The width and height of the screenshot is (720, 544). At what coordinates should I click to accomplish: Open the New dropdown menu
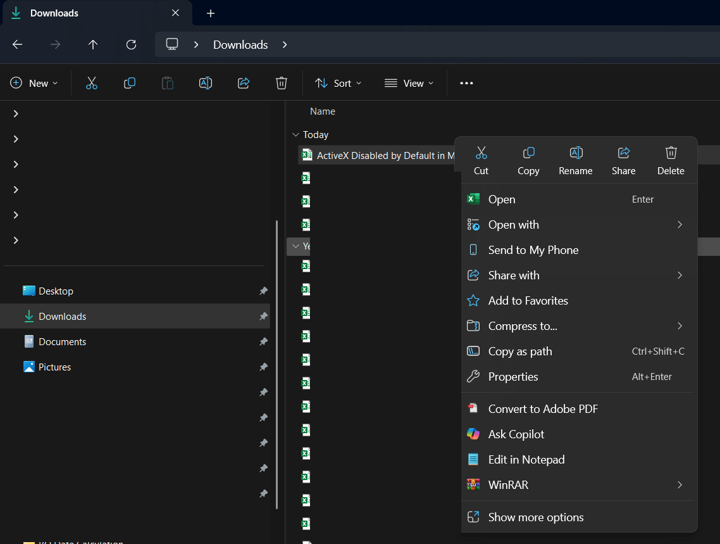[x=34, y=83]
